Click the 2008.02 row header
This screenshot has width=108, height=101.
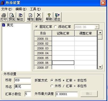click(43, 44)
